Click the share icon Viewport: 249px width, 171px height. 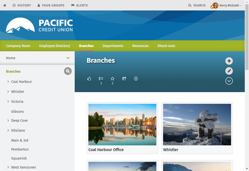tap(124, 78)
